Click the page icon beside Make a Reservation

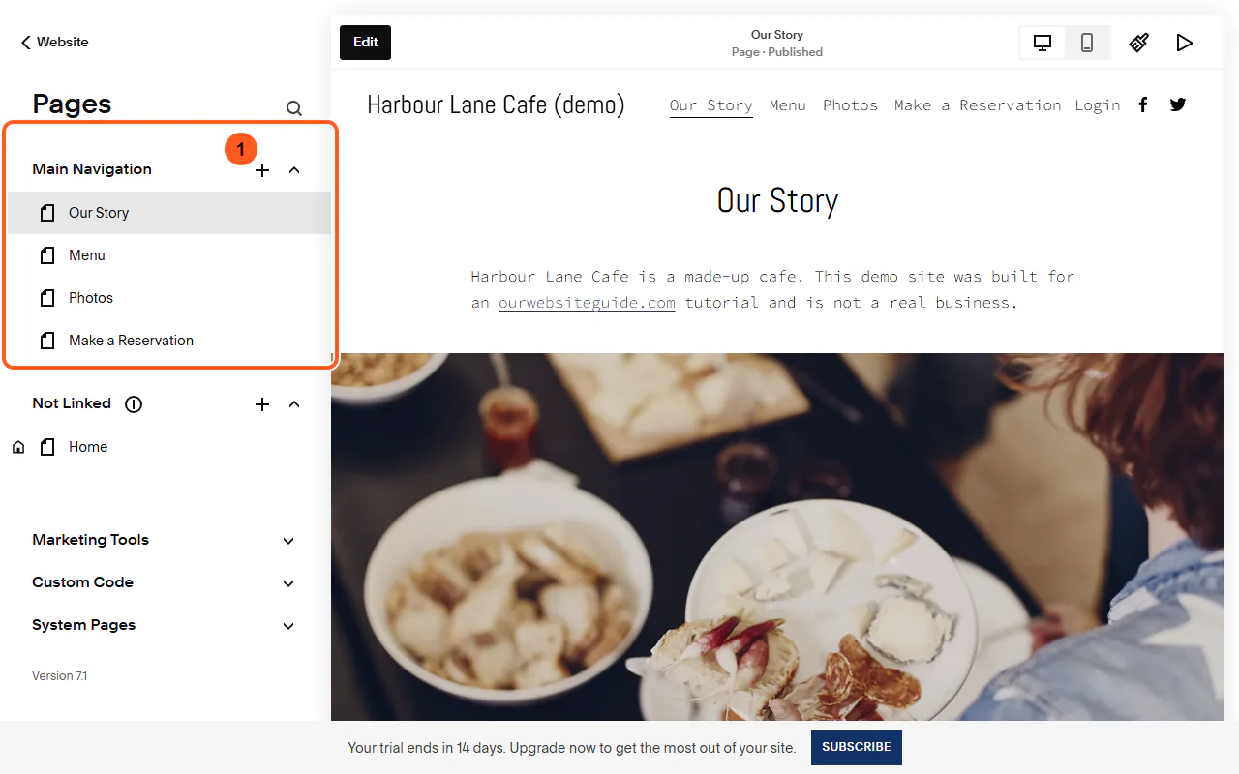click(47, 341)
